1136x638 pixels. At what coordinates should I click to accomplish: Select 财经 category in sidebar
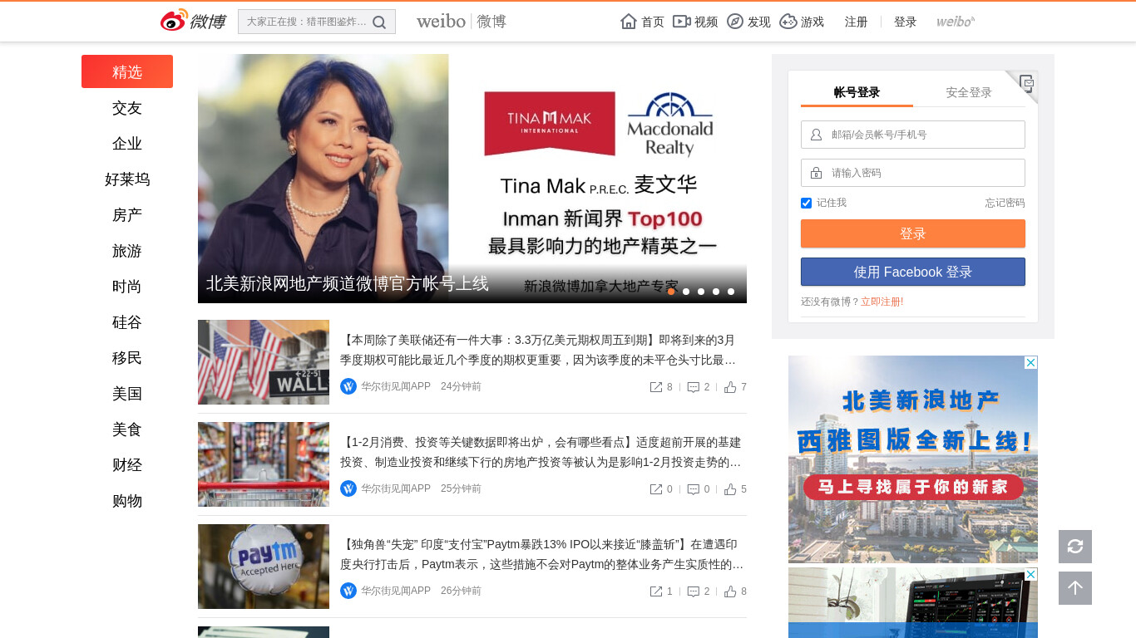[127, 465]
